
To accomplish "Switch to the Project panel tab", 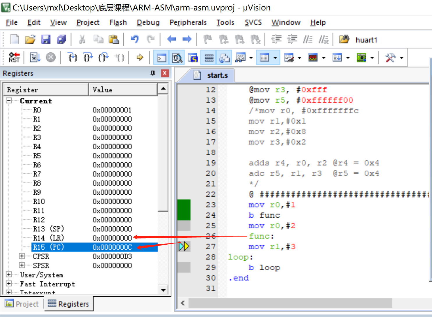I will [x=22, y=304].
